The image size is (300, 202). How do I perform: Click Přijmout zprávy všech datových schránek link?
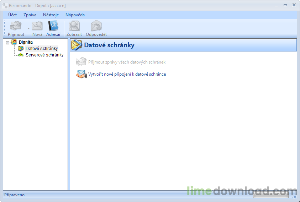127,62
